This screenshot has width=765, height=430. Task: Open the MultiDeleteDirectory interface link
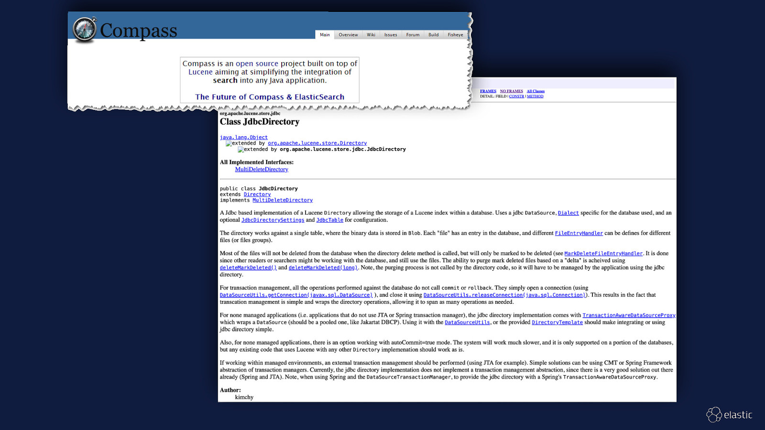(262, 170)
